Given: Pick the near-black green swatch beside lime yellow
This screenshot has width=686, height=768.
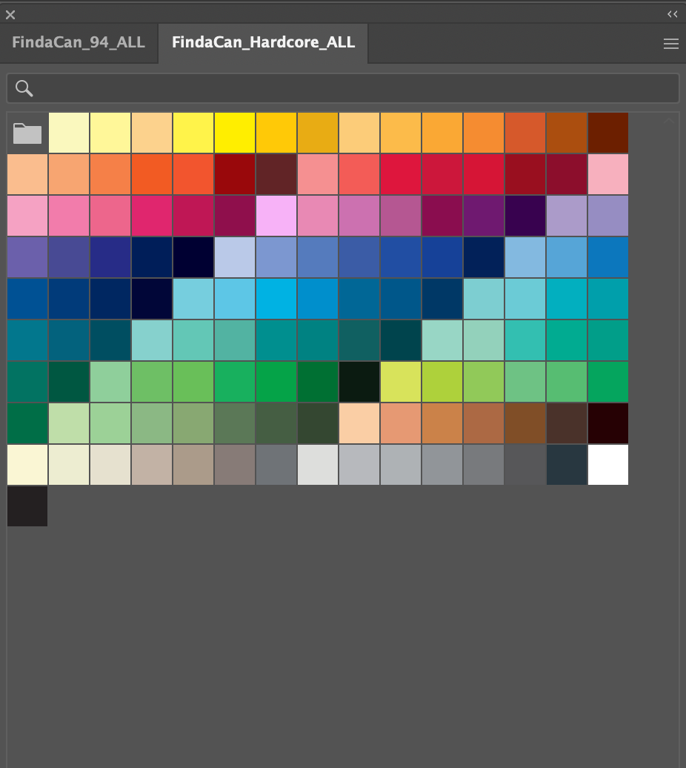Looking at the screenshot, I should tap(359, 382).
